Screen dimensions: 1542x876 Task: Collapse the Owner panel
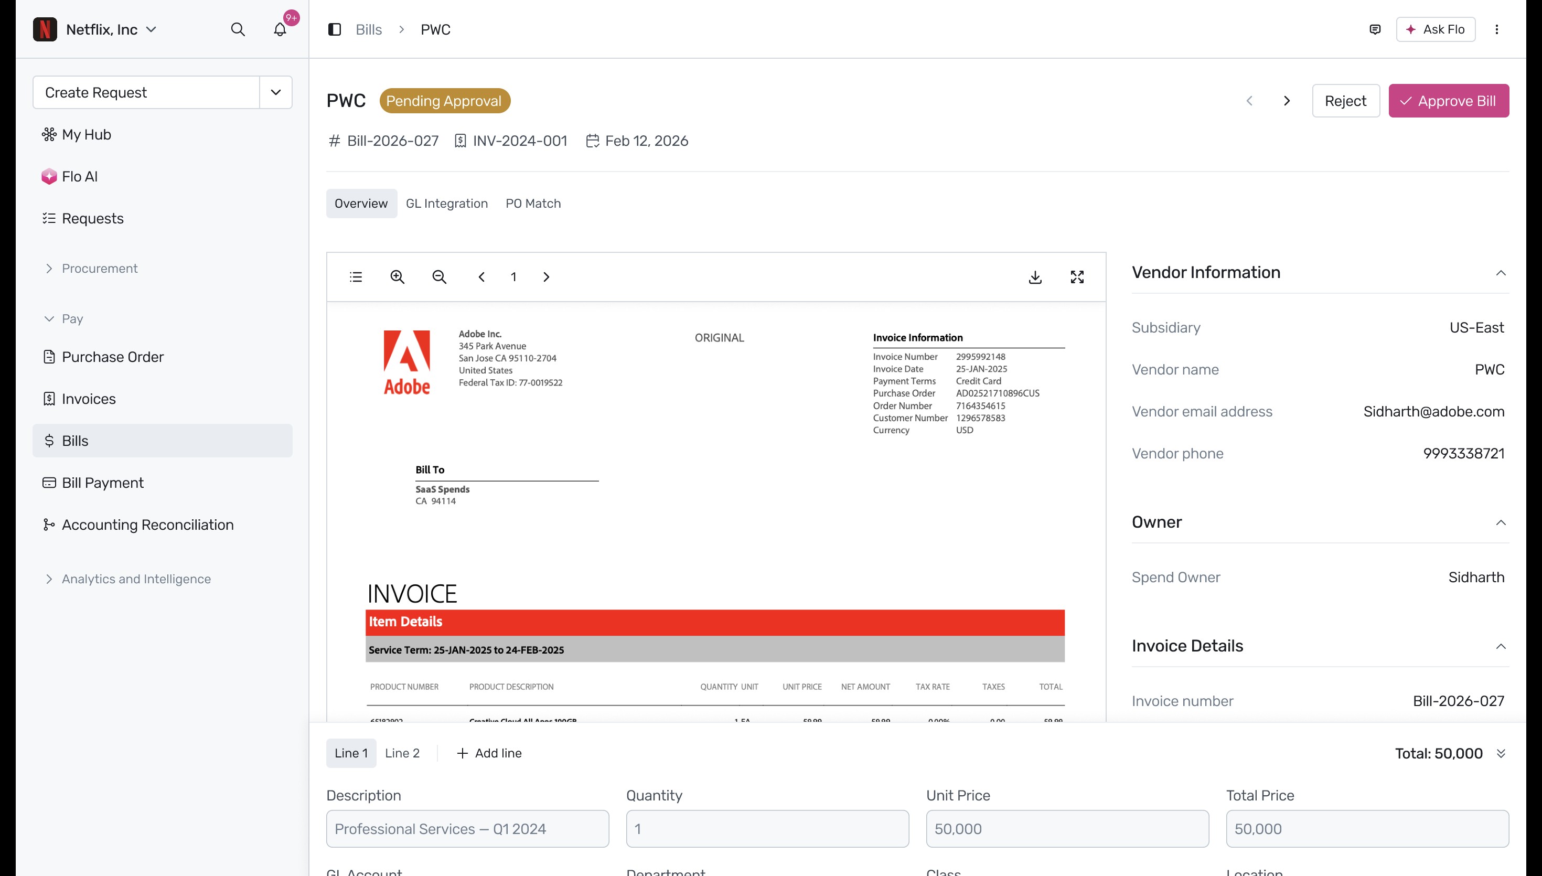tap(1501, 522)
